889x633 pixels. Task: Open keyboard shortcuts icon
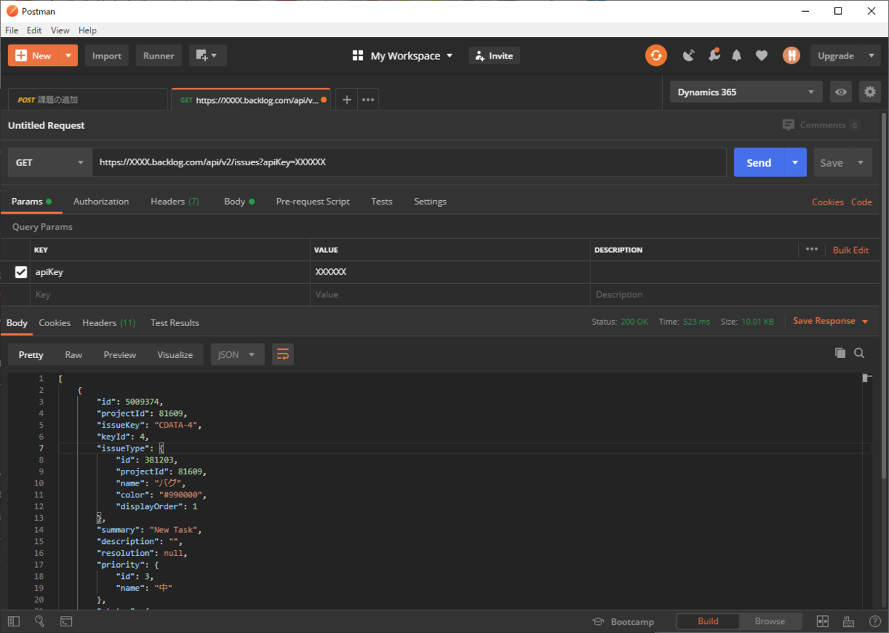(x=848, y=621)
